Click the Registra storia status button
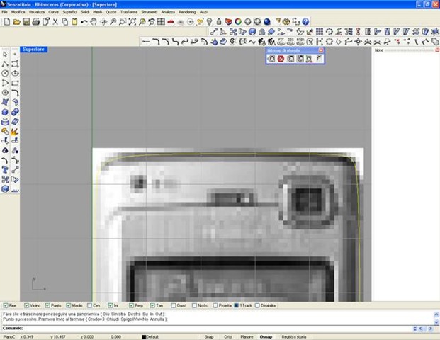 pos(294,336)
